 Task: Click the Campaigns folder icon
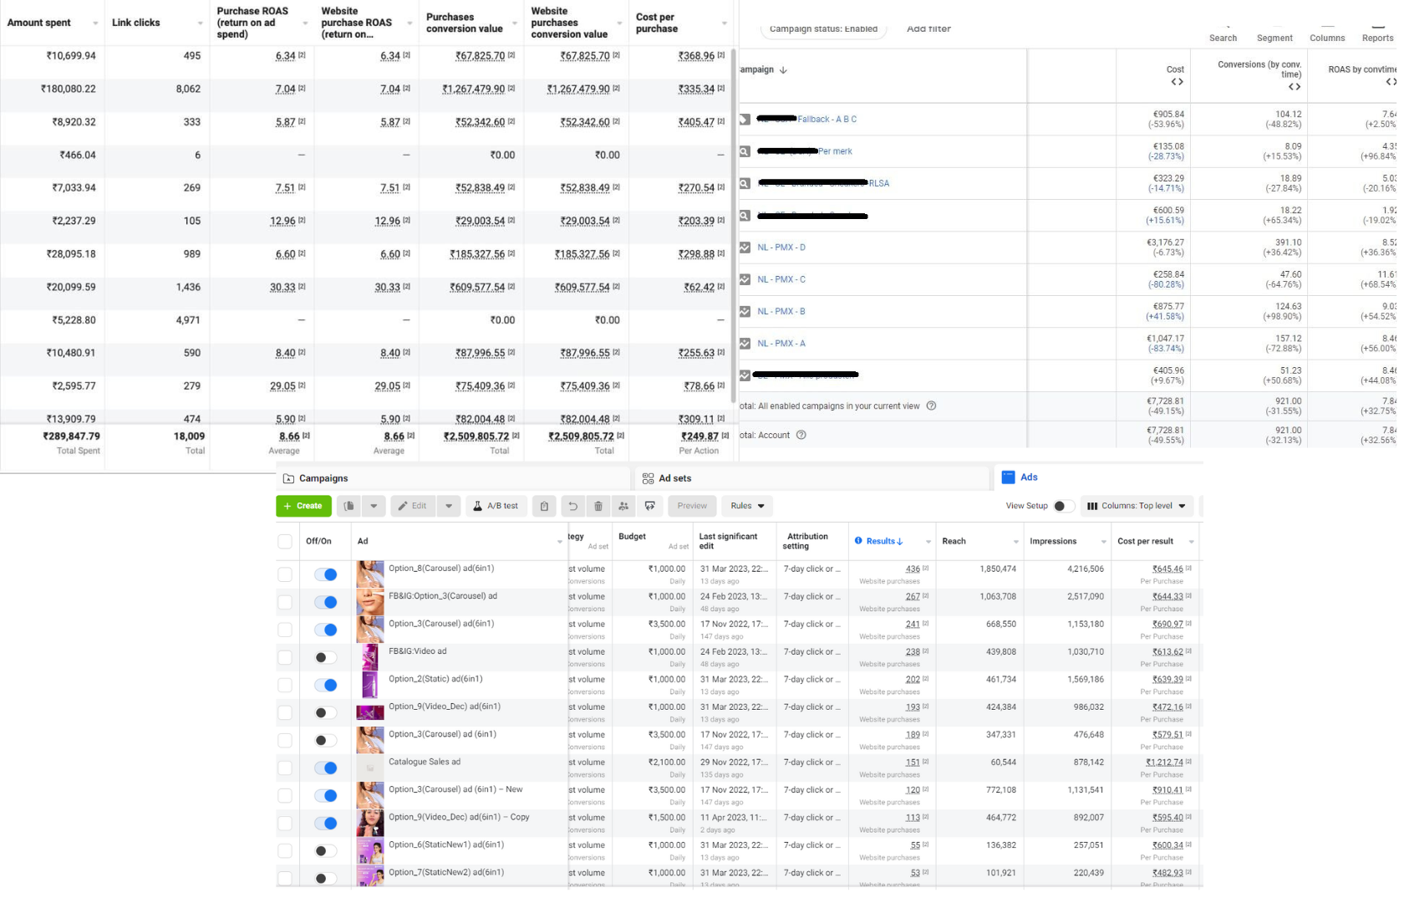tap(288, 478)
